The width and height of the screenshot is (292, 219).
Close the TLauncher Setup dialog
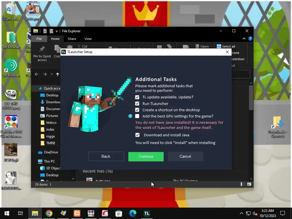tap(227, 52)
